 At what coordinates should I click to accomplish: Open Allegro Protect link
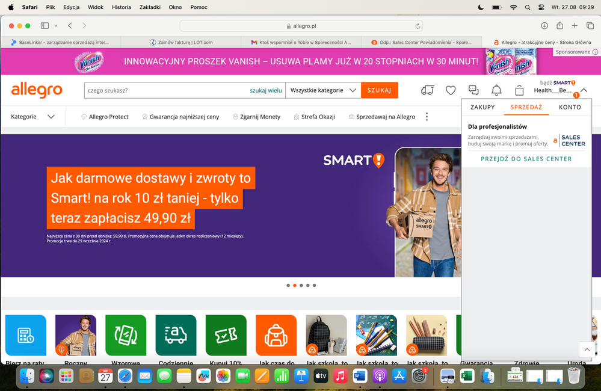pos(105,117)
